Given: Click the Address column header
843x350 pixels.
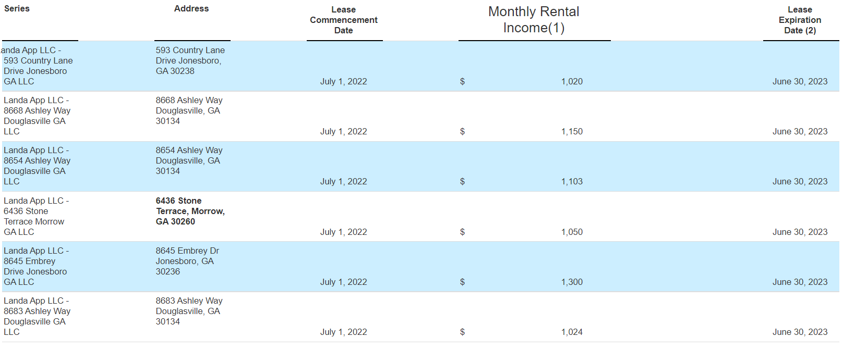Looking at the screenshot, I should point(191,8).
